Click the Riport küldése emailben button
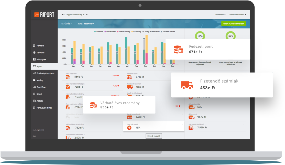Image resolution: width=285 pixels, height=165 pixels. tap(233, 24)
